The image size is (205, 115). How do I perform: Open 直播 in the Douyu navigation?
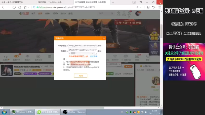[40, 14]
